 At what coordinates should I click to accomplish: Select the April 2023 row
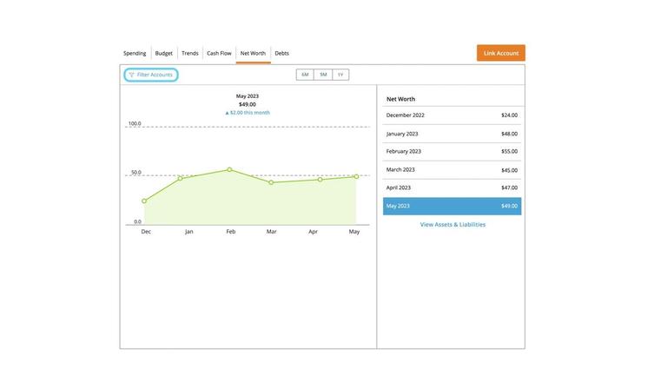tap(452, 187)
